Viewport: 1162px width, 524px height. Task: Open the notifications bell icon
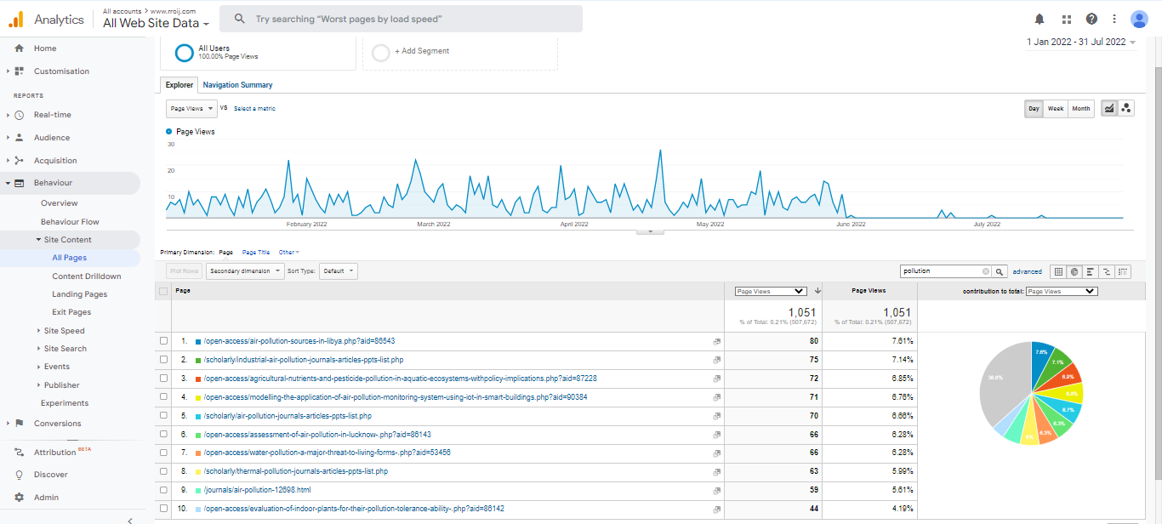pyautogui.click(x=1040, y=19)
